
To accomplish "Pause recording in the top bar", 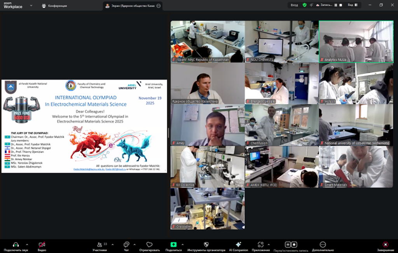I will (335, 5).
